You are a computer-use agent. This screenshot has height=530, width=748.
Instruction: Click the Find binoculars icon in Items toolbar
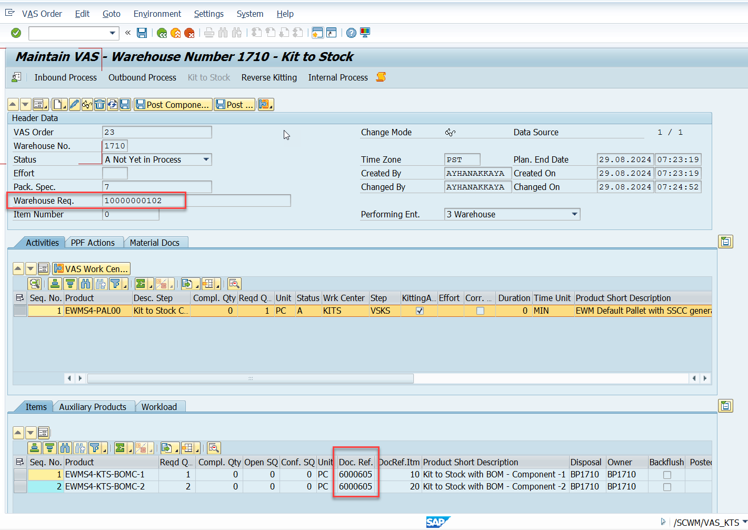click(65, 448)
